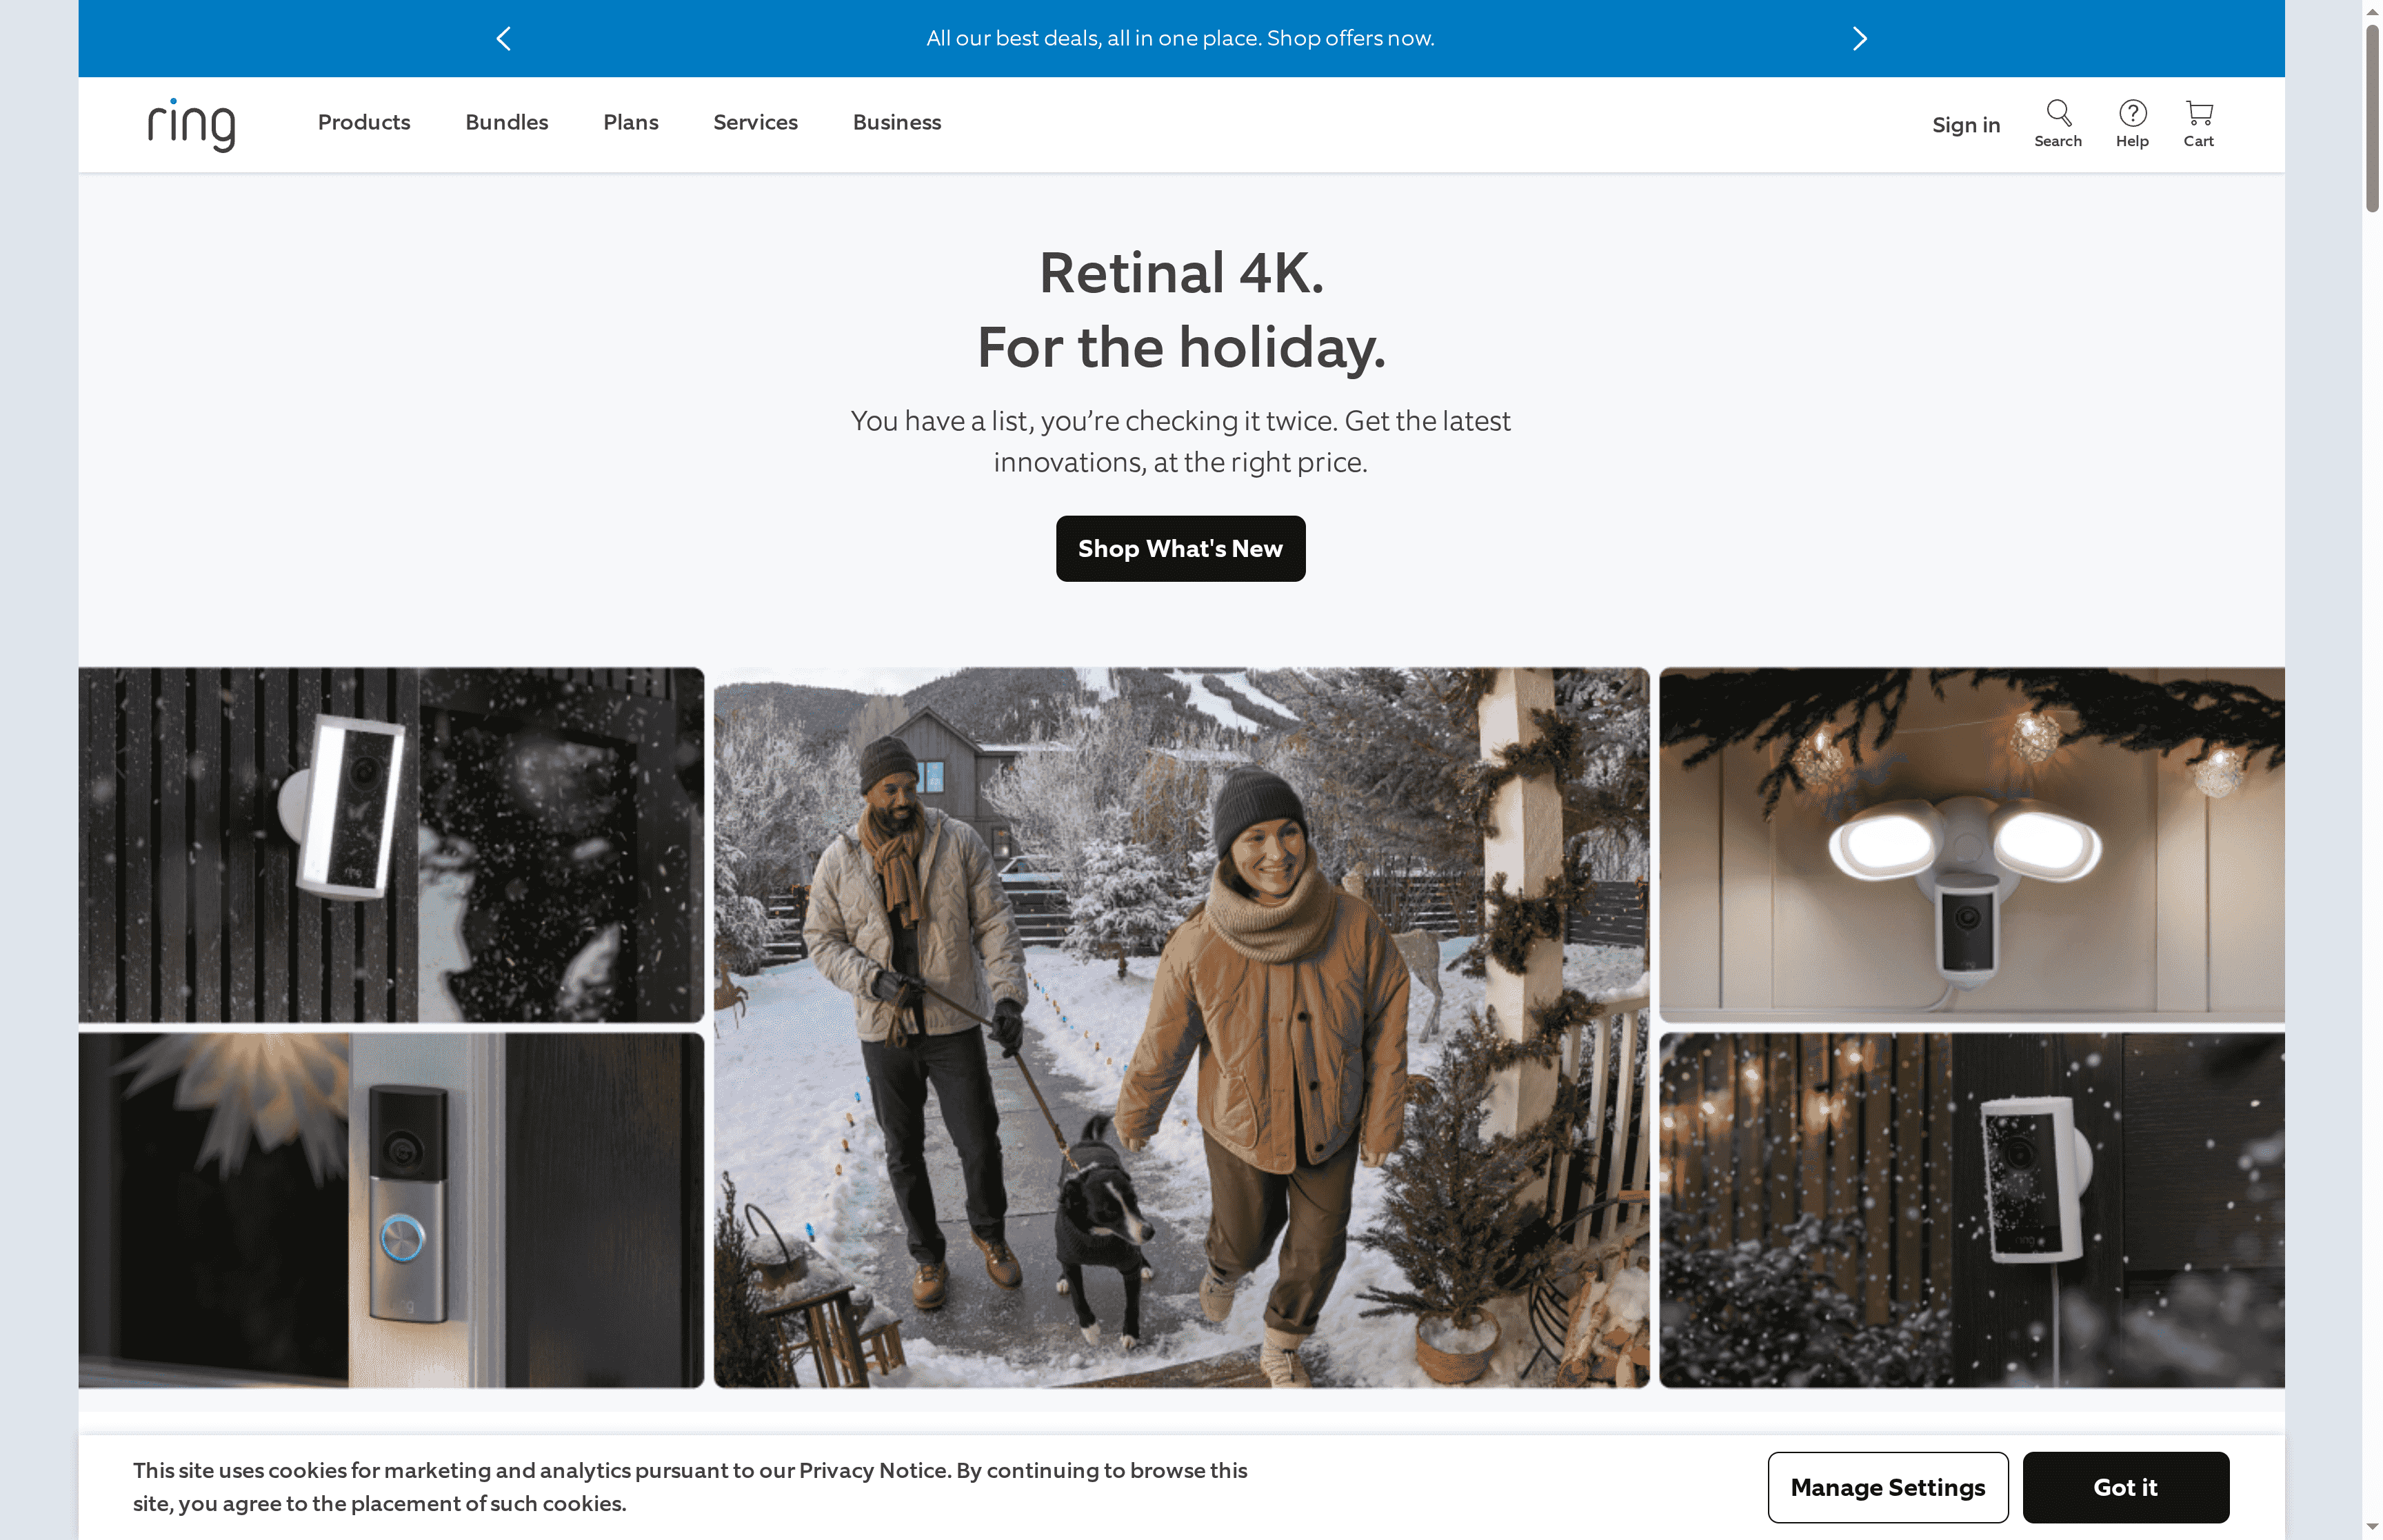This screenshot has width=2383, height=1540.
Task: Sign in to your Ring account
Action: pos(1965,124)
